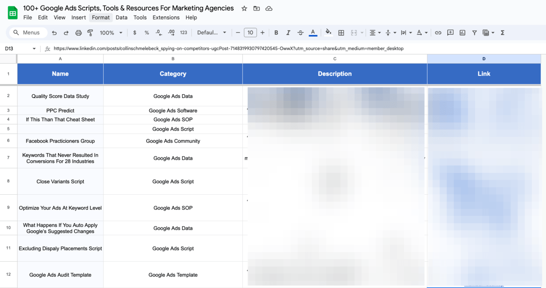
Task: Open the Extensions menu
Action: point(166,17)
